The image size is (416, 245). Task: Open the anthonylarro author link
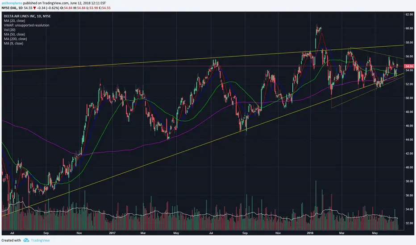[x=12, y=3]
